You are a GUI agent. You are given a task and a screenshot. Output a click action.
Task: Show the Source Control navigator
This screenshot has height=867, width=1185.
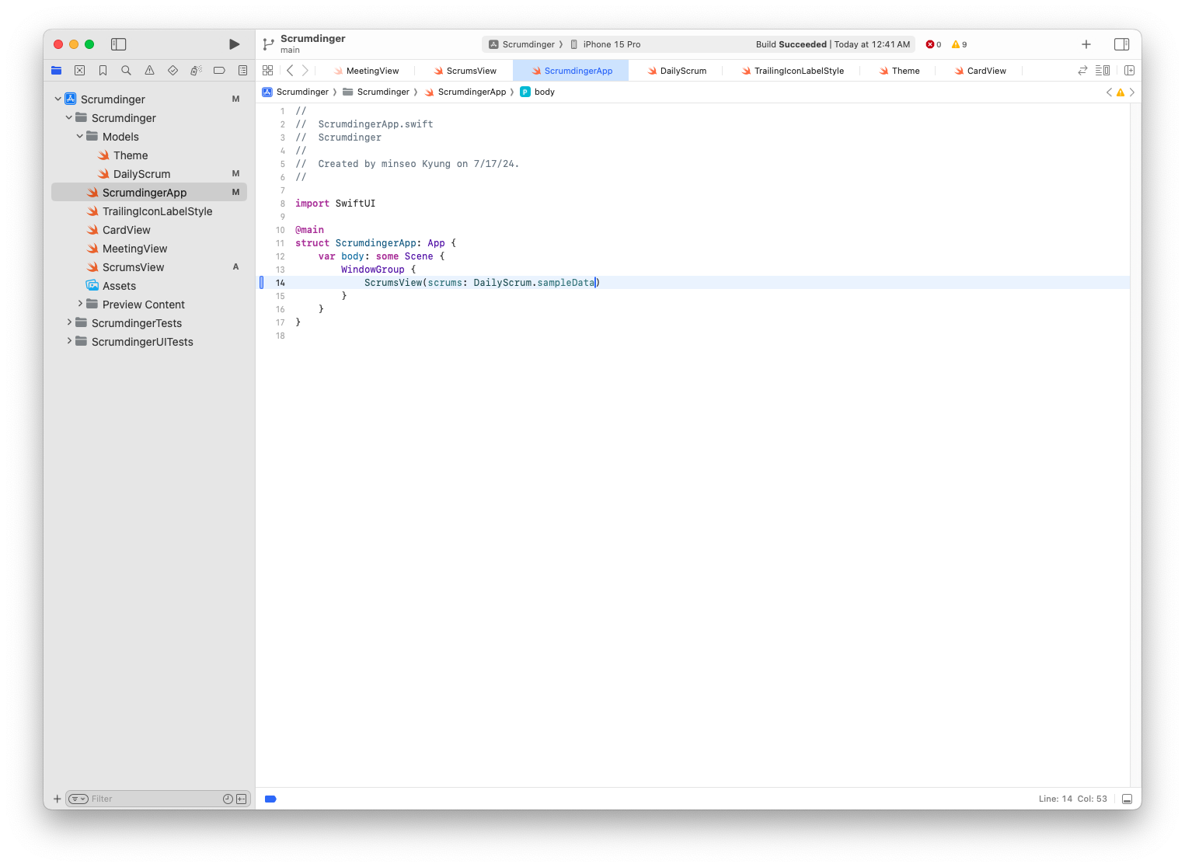pos(79,71)
